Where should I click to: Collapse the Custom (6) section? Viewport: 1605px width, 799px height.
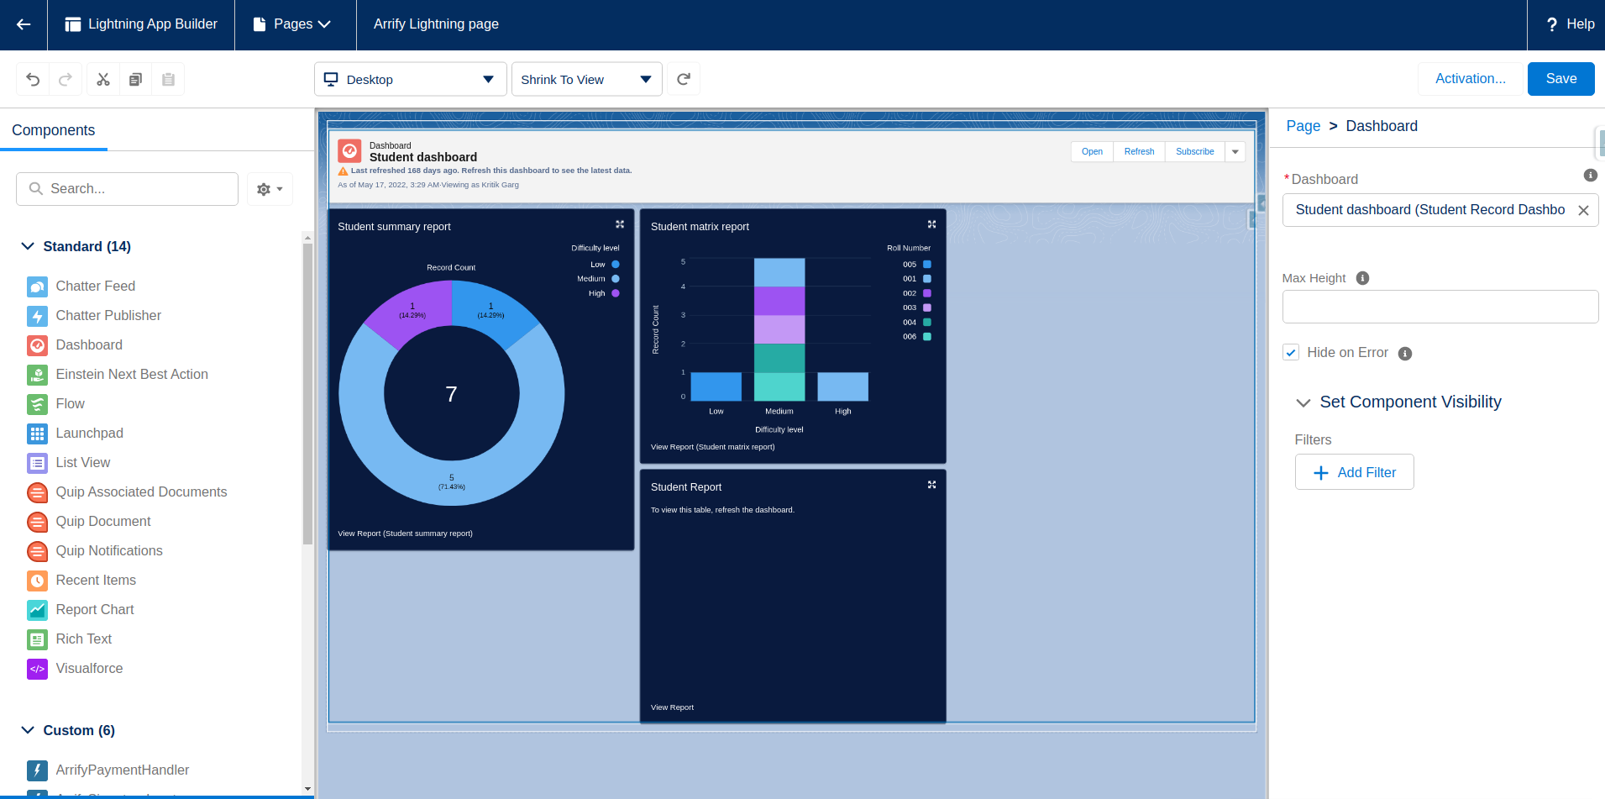click(28, 730)
